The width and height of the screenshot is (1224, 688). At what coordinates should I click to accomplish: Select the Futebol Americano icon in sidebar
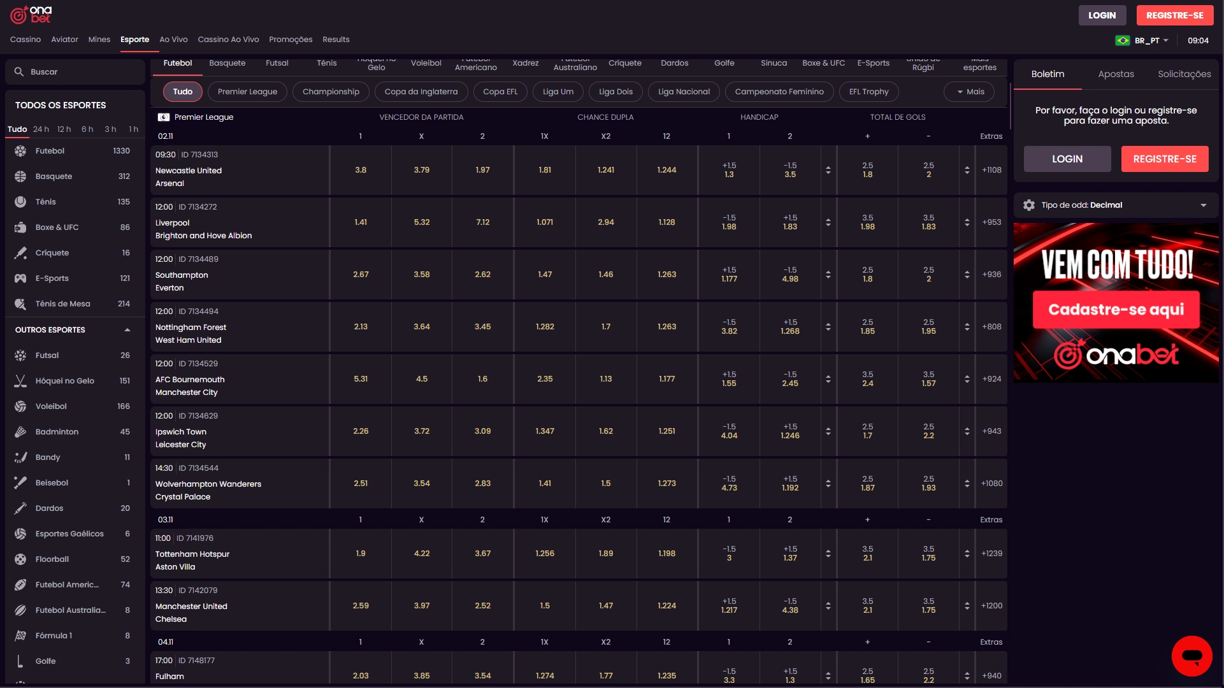pyautogui.click(x=20, y=585)
